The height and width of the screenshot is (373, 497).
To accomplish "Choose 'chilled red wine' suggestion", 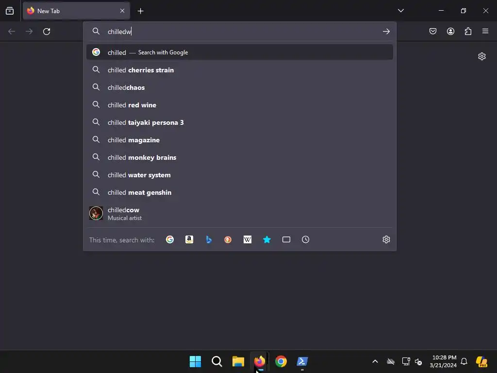I will 240,105.
